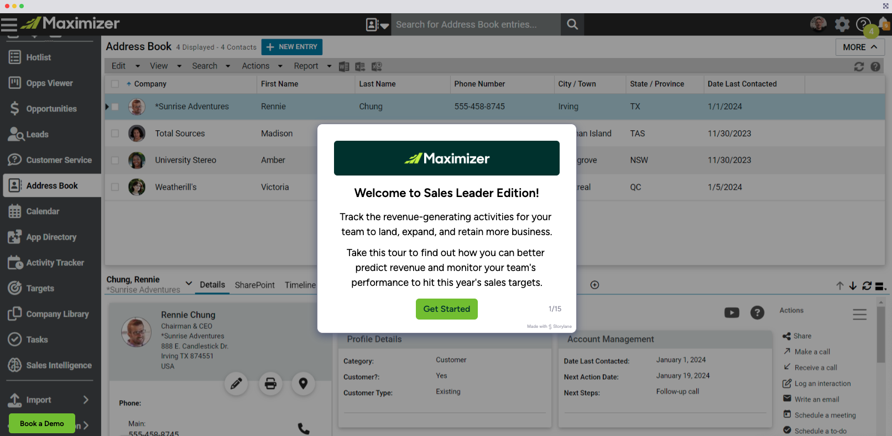Image resolution: width=892 pixels, height=436 pixels.
Task: Click the Schedule a meeting action
Action: [819, 415]
